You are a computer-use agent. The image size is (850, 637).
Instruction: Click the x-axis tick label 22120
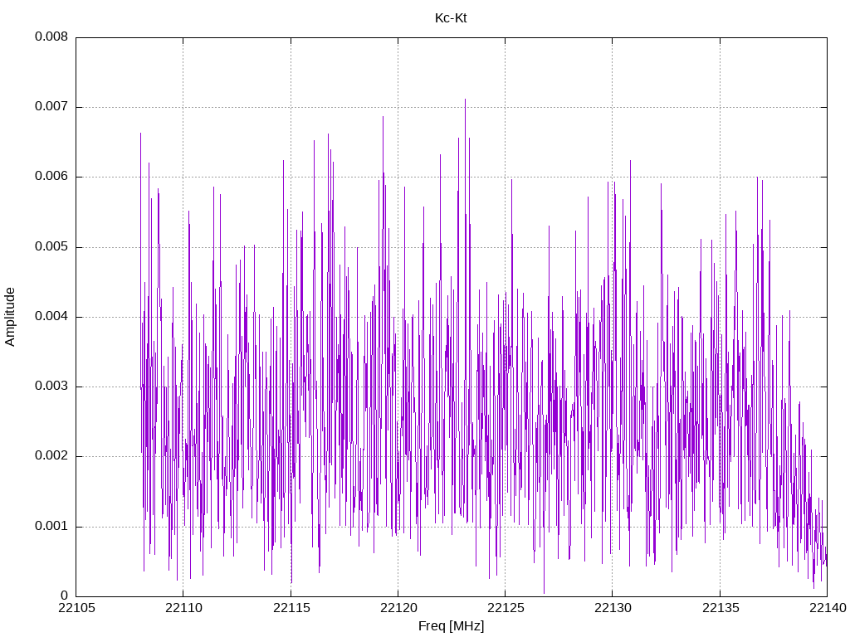coord(398,608)
